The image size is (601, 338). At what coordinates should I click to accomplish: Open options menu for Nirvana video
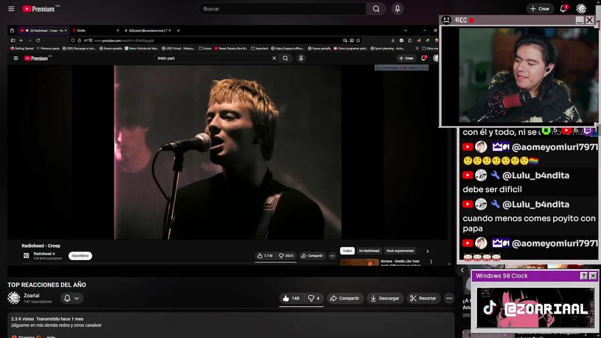[x=431, y=261]
